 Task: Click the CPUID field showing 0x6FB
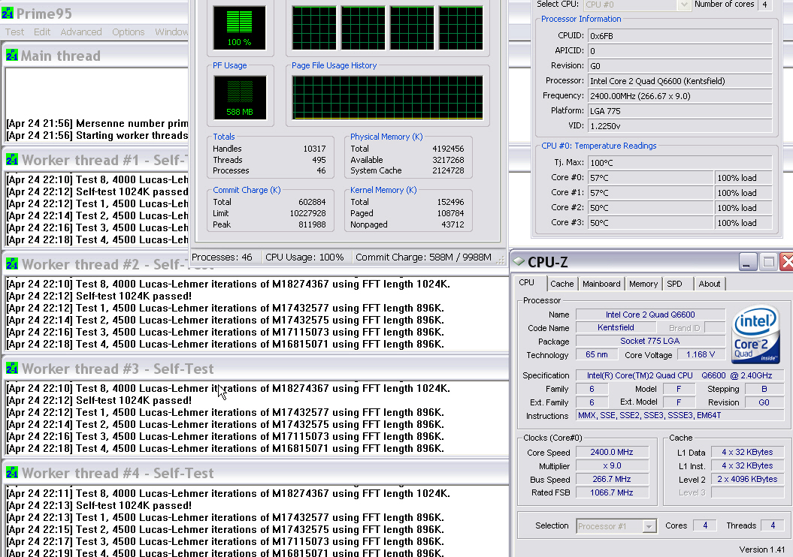click(679, 36)
